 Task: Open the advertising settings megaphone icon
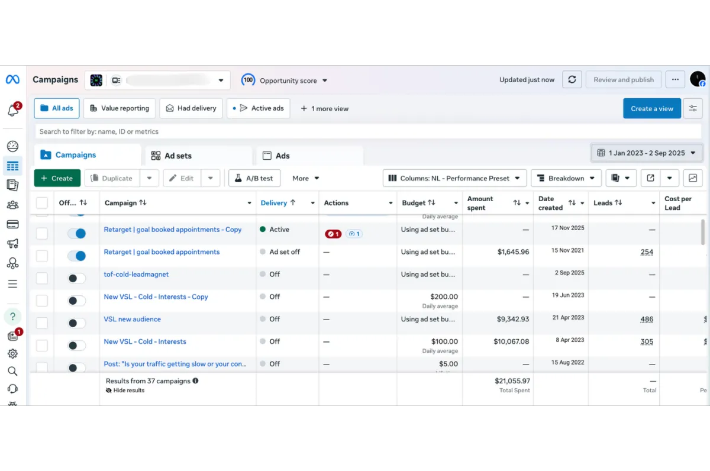[x=12, y=243]
